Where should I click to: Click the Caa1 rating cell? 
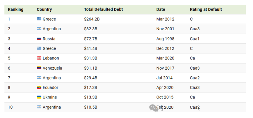pos(195,39)
